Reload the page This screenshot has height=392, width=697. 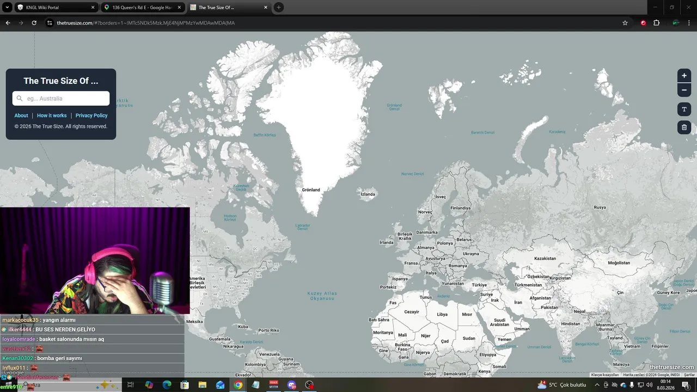34,23
